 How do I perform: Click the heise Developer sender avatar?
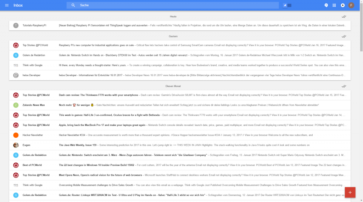[16, 75]
